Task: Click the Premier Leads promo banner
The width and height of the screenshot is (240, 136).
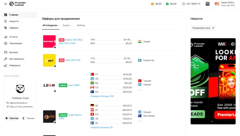Action: click(x=213, y=81)
